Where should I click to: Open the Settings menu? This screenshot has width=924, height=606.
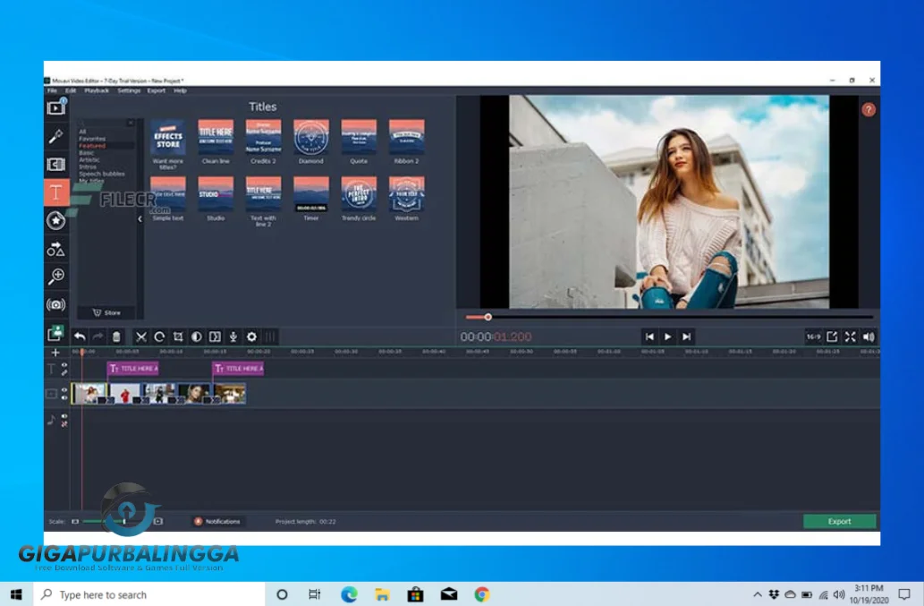coord(129,90)
